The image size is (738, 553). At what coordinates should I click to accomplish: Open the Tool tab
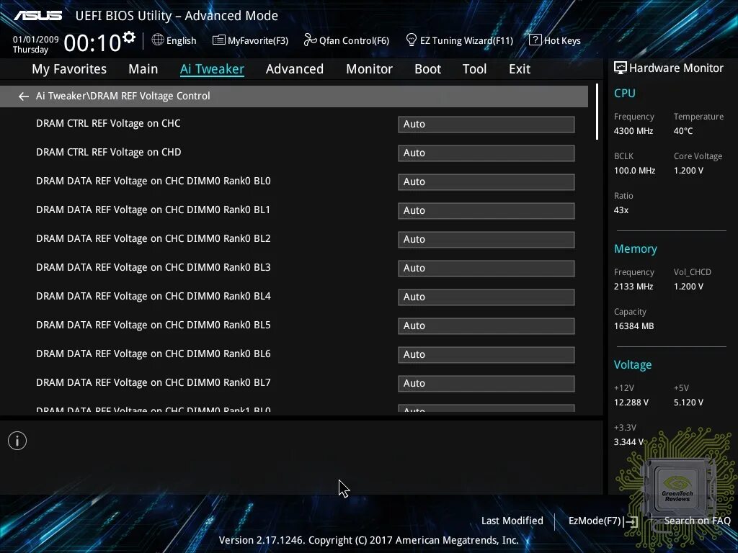point(474,69)
